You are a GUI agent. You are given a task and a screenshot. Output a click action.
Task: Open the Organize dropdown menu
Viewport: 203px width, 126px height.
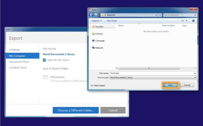tap(97, 21)
